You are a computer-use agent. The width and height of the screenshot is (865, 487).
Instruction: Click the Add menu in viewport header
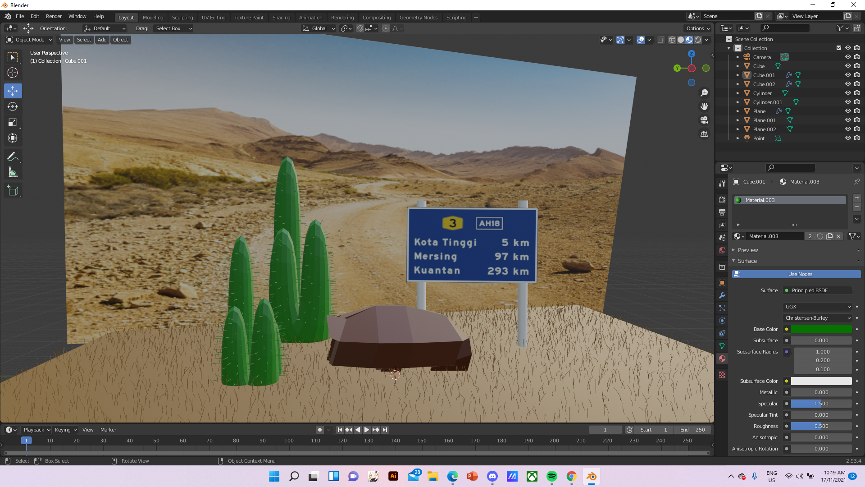pos(102,40)
